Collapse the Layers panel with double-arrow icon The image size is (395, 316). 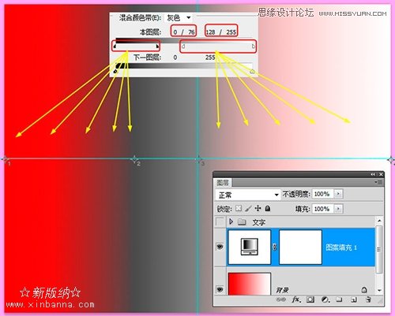click(x=373, y=174)
